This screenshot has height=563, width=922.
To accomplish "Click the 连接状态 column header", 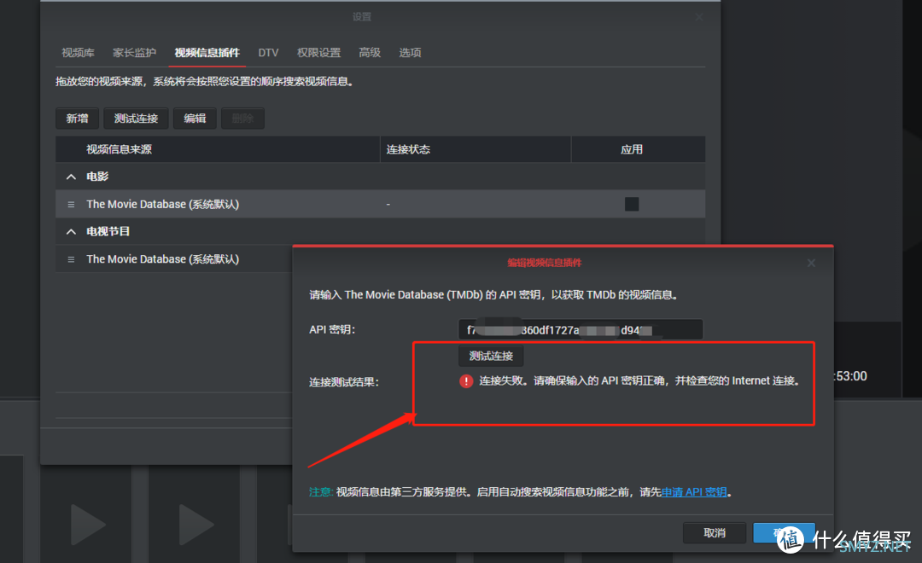I will [476, 149].
